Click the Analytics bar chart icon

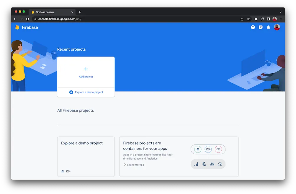click(196, 164)
